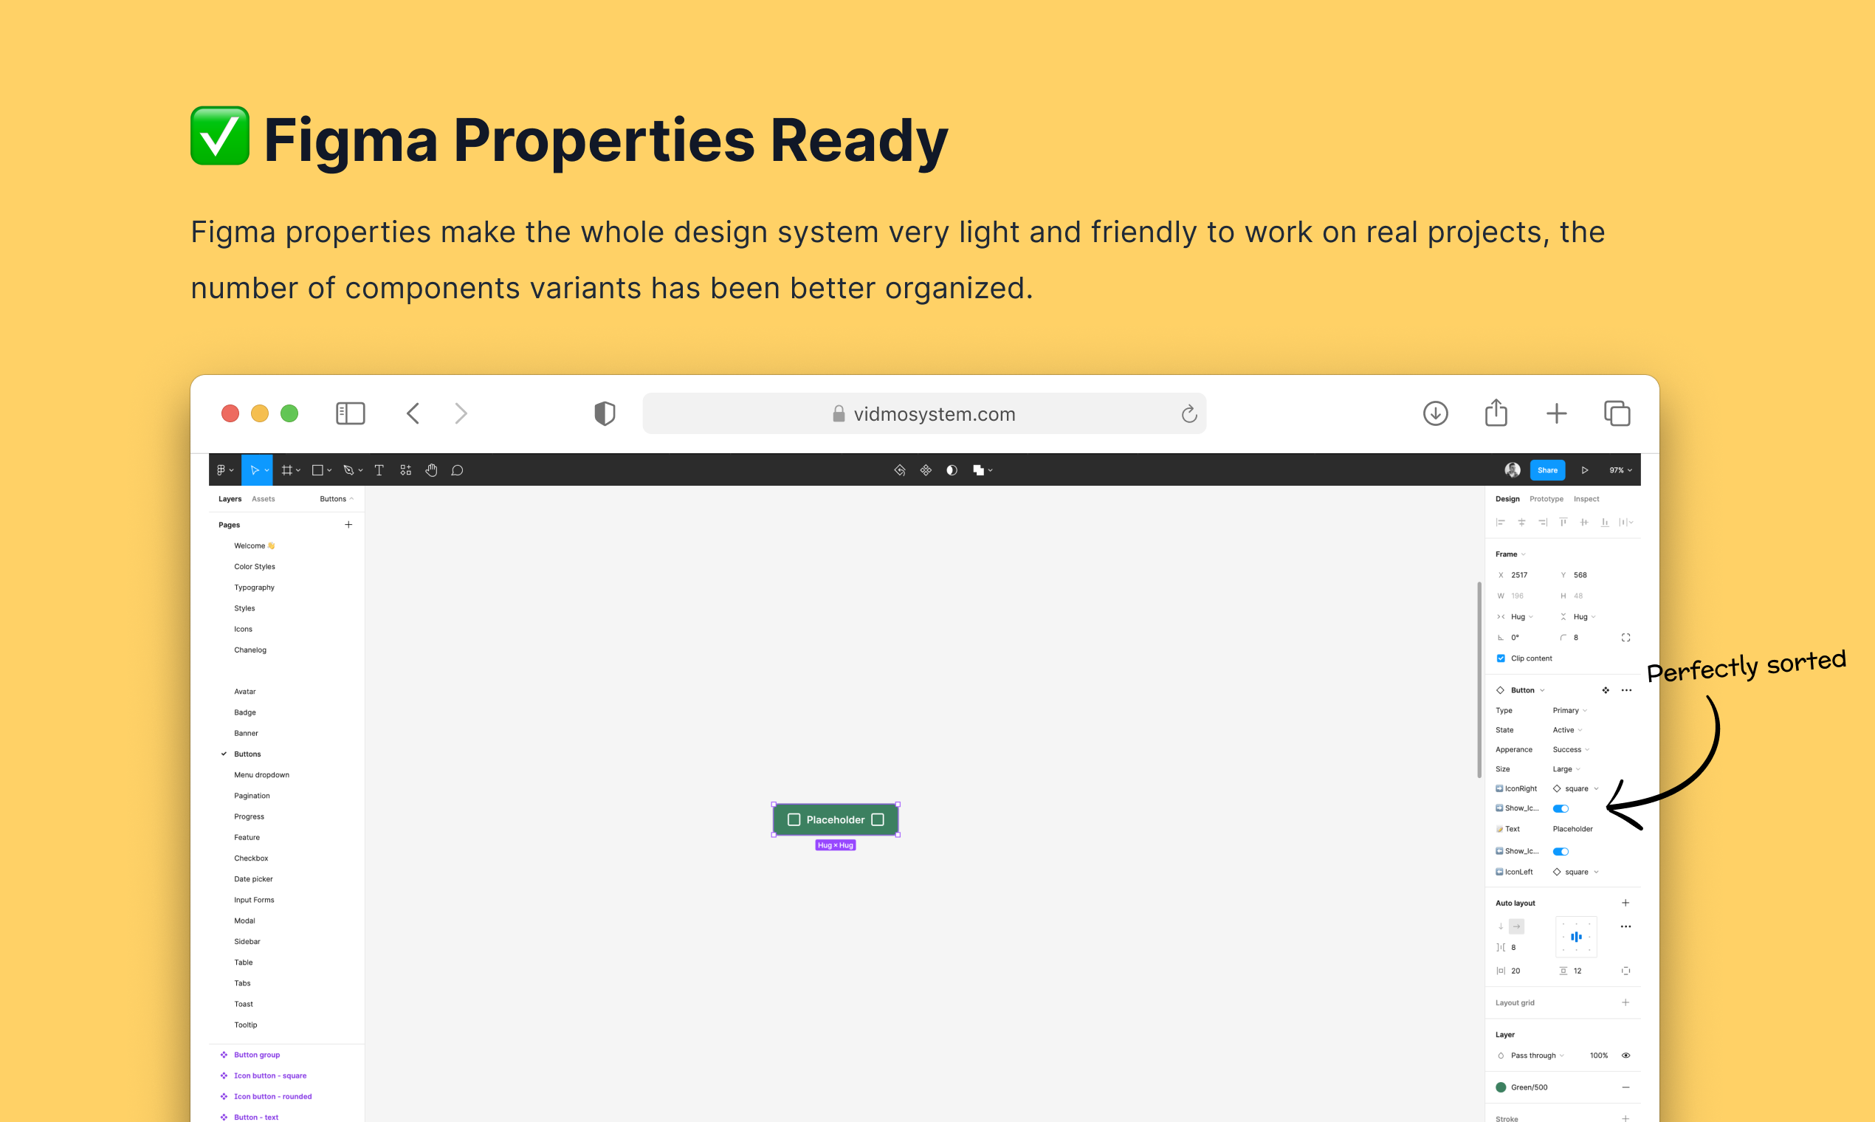Toggle layer visibility eye icon
The width and height of the screenshot is (1875, 1122).
point(1625,1056)
